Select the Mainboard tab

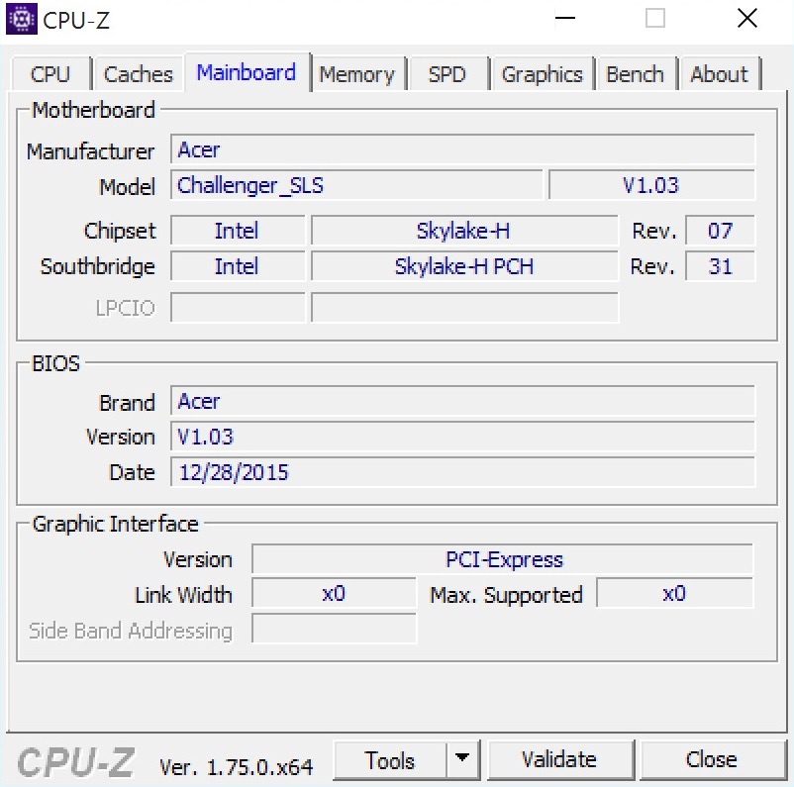[247, 72]
